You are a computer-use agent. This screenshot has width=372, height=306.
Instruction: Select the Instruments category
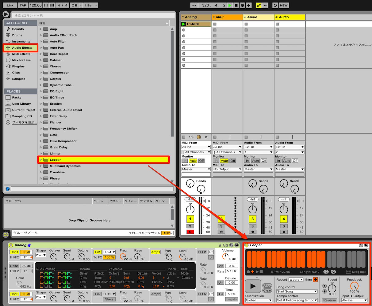tap(20, 42)
